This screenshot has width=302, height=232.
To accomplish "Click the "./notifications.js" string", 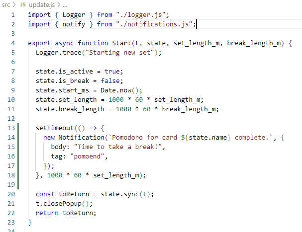I will pyautogui.click(x=154, y=24).
